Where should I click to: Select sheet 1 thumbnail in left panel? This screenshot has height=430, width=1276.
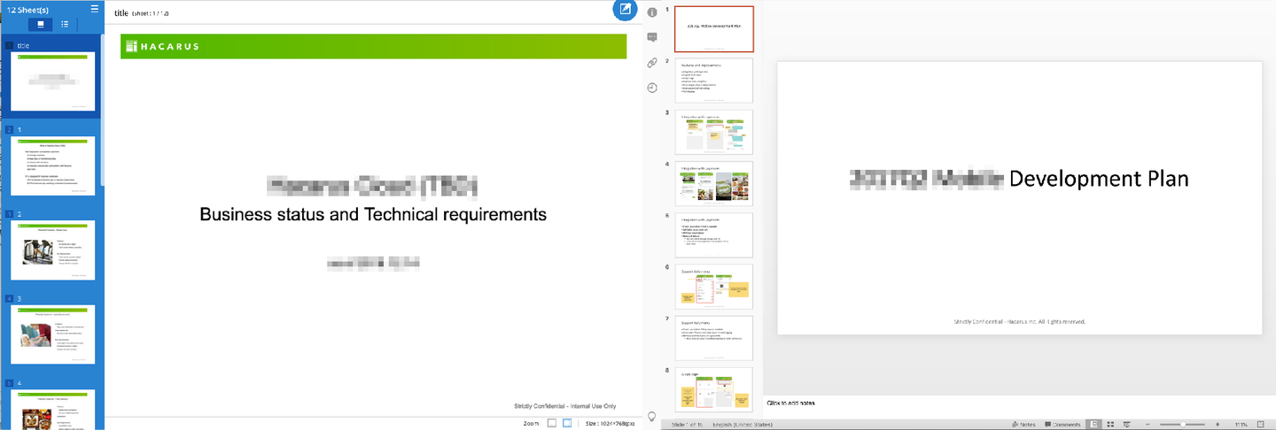(53, 166)
